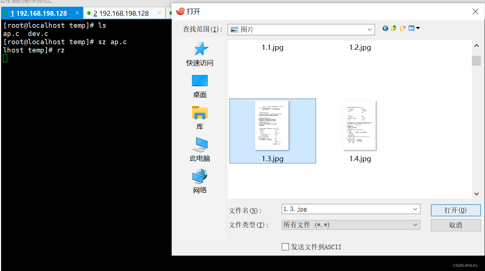Open the view options dropdown arrow
Image resolution: width=485 pixels, height=271 pixels.
pos(418,28)
